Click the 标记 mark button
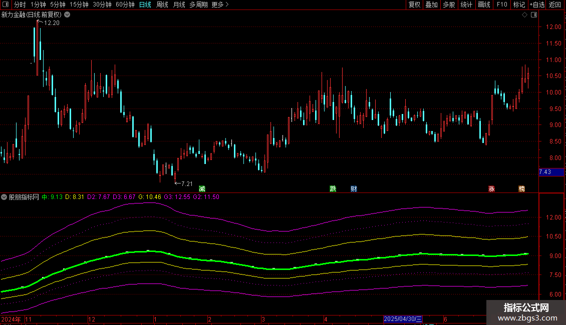This screenshot has height=325, width=566. point(519,4)
